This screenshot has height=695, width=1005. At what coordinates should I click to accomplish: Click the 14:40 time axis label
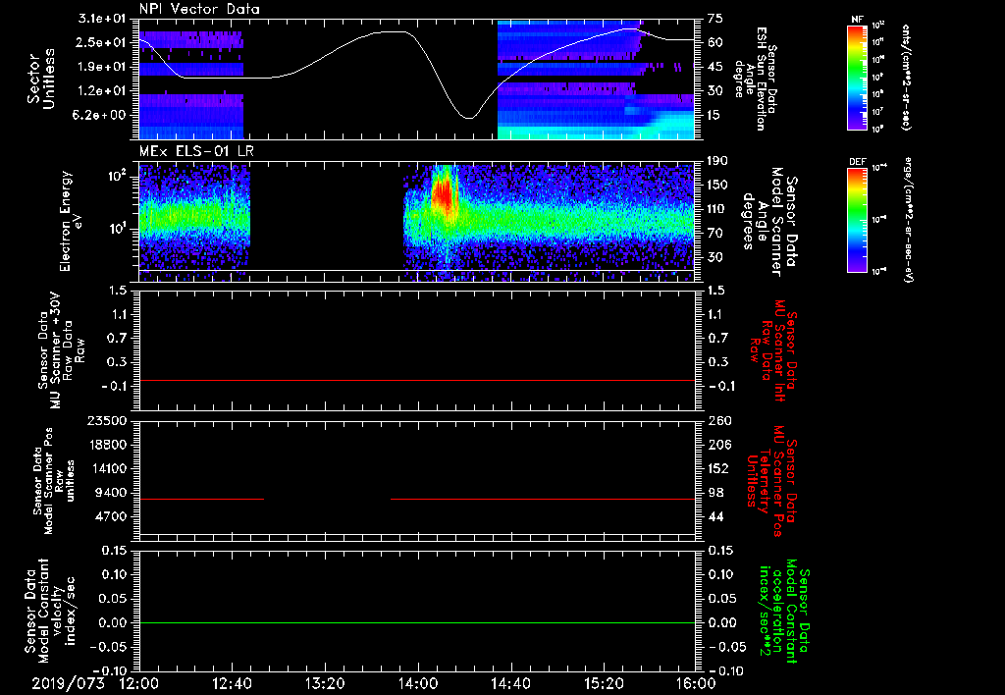coord(510,683)
